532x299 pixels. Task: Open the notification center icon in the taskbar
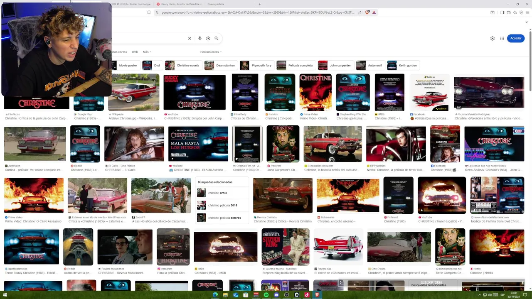pos(525,295)
